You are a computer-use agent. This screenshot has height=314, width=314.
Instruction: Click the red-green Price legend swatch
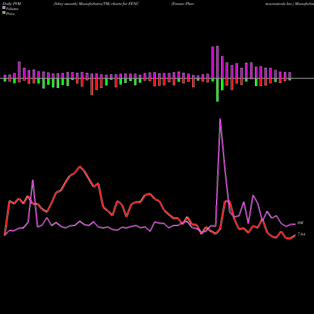(x=4, y=13)
